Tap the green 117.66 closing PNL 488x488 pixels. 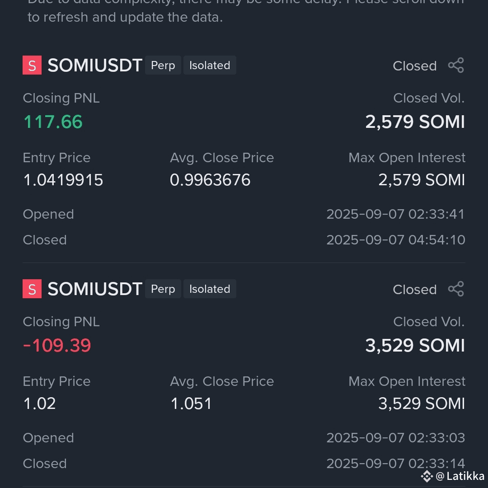(x=53, y=122)
